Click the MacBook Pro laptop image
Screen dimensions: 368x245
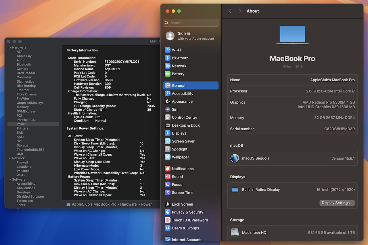(x=292, y=35)
